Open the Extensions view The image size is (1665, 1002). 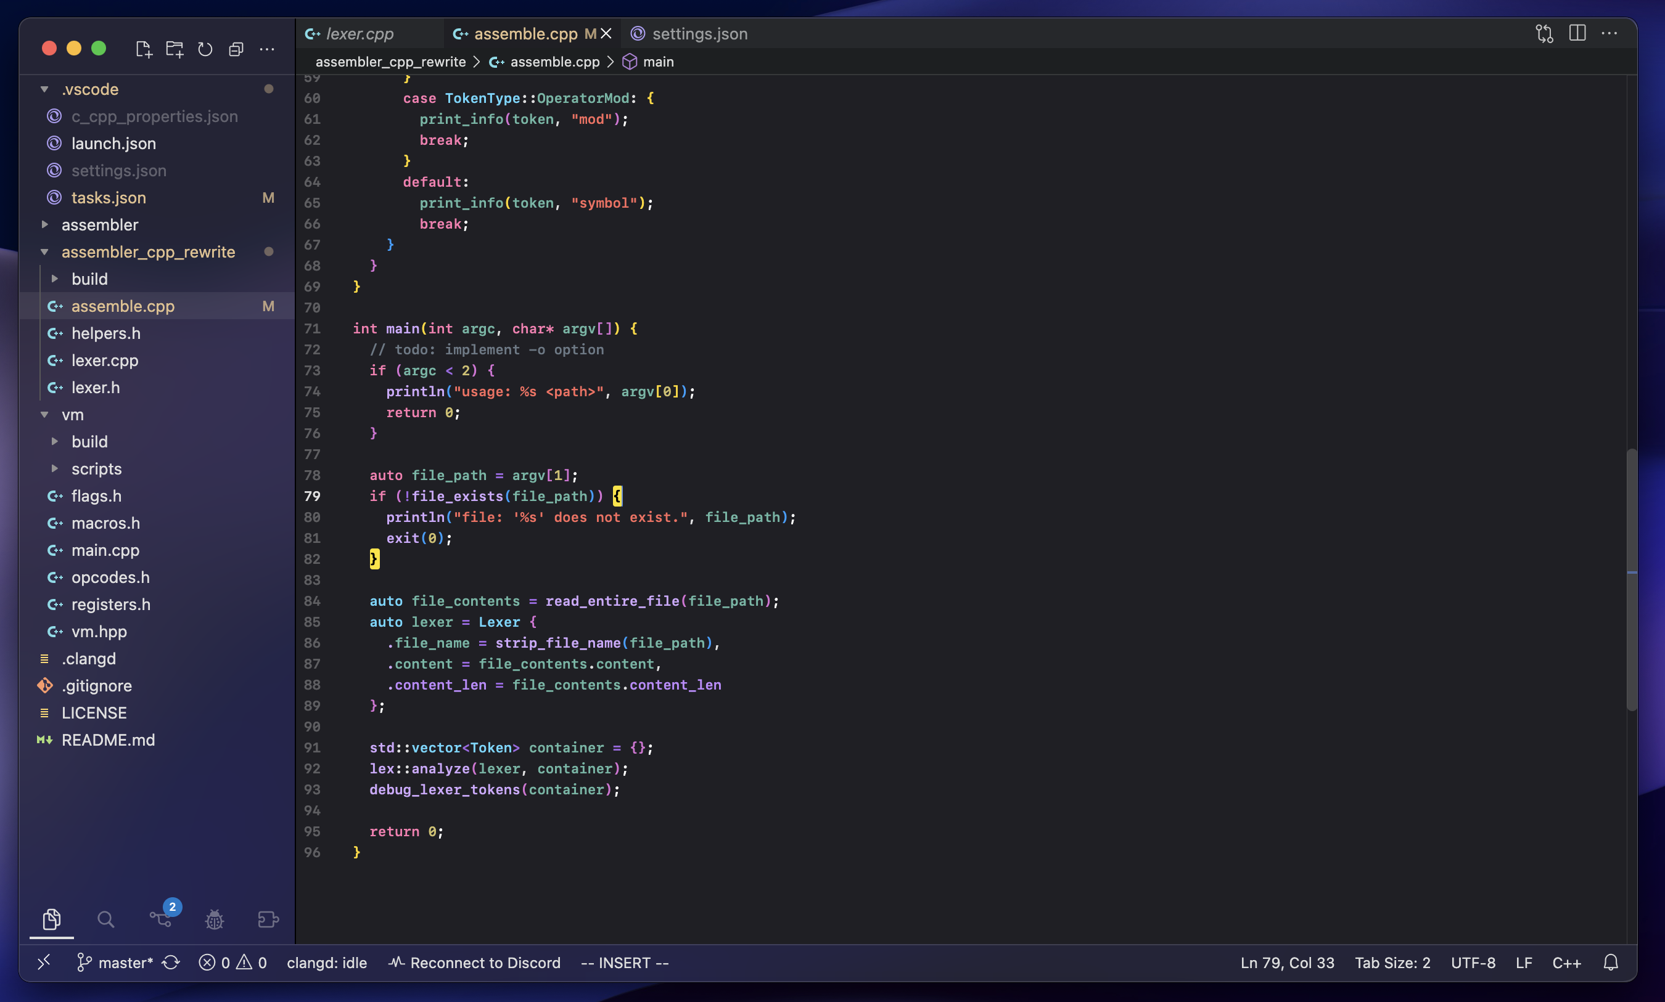tap(268, 919)
